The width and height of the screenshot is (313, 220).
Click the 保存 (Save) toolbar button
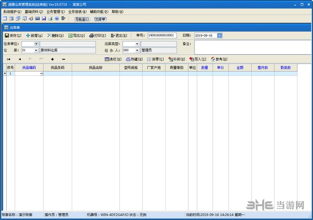13,36
